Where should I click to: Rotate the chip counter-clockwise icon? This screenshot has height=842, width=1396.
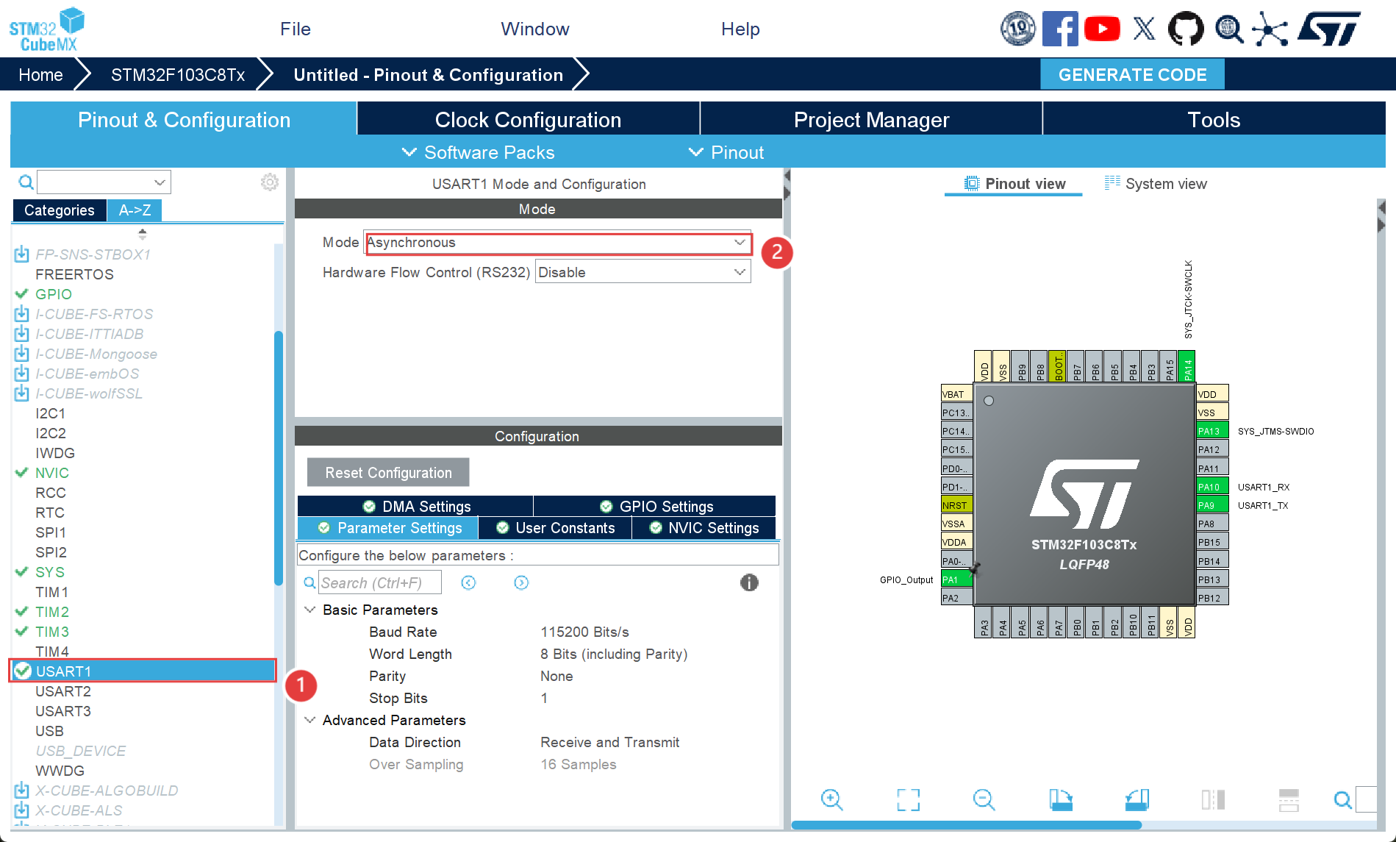tap(1137, 799)
